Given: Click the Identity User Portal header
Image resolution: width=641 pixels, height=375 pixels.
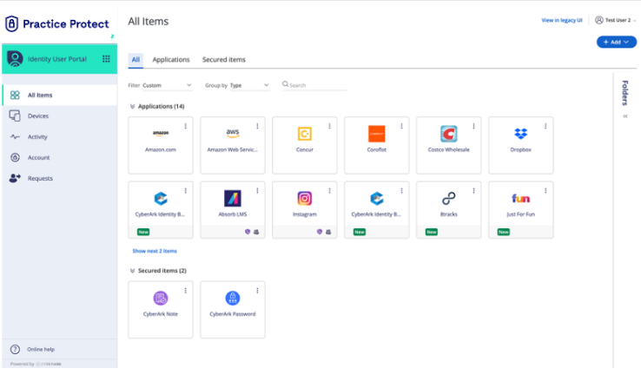Looking at the screenshot, I should [x=60, y=59].
